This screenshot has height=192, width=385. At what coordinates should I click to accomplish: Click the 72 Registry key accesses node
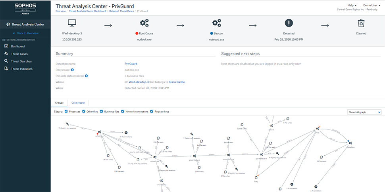click(67, 124)
